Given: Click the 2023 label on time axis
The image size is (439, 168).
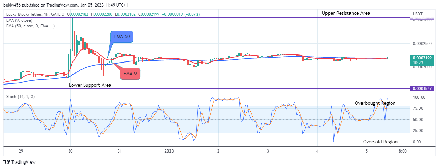Looking at the screenshot, I should 169,151.
